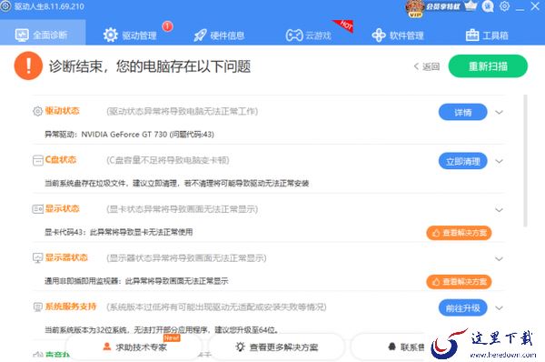The image size is (545, 362).
Task: Click the rocket icon on 硬件信息 tab
Action: [200, 35]
